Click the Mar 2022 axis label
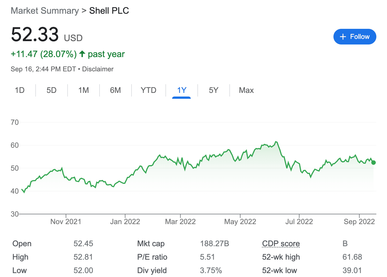This screenshot has width=387, height=277. pos(180,222)
